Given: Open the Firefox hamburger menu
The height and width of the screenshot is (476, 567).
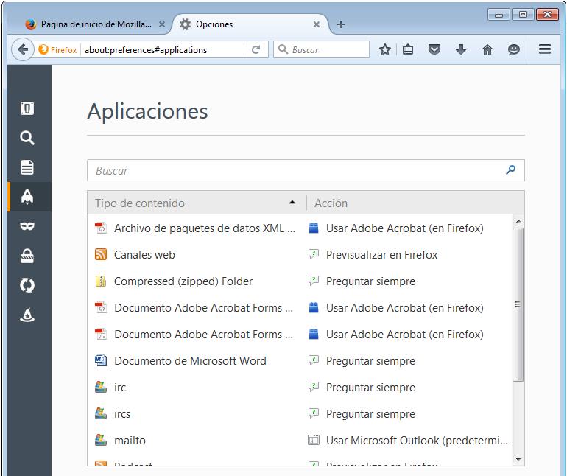Looking at the screenshot, I should 545,49.
